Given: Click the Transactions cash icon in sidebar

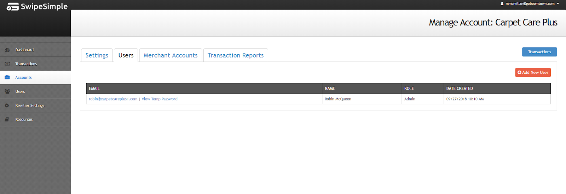Looking at the screenshot, I should (7, 64).
